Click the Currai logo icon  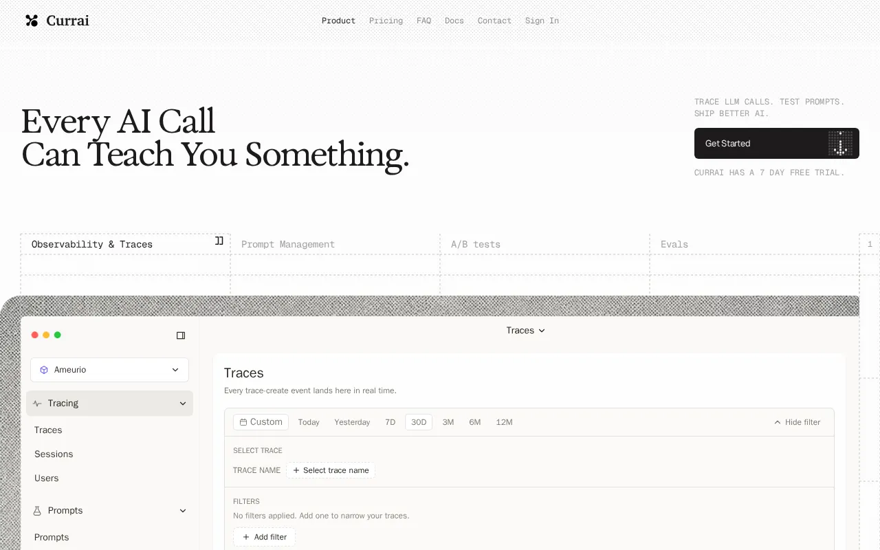click(x=32, y=21)
